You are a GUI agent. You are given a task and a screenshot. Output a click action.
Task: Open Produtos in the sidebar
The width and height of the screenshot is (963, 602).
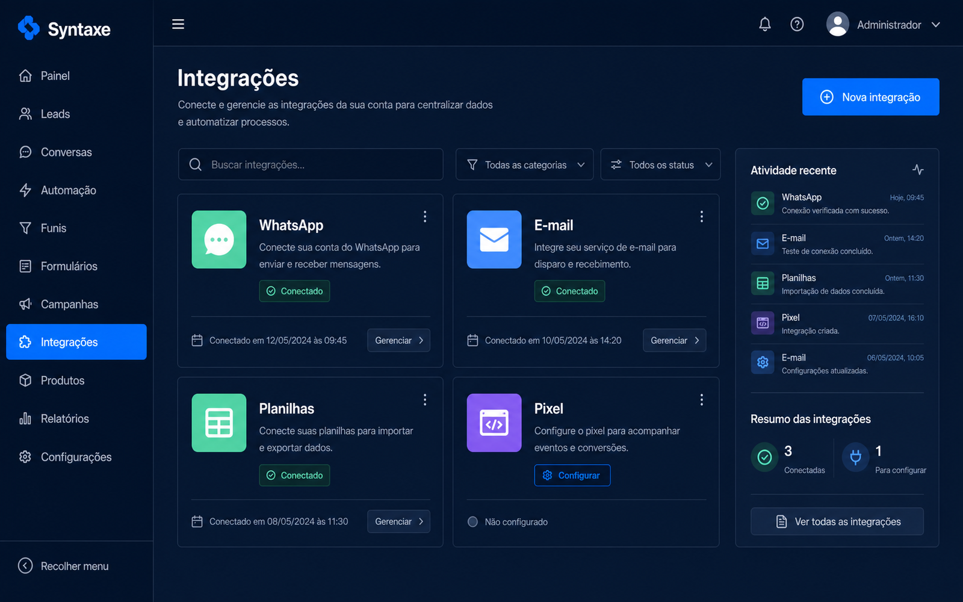point(76,380)
